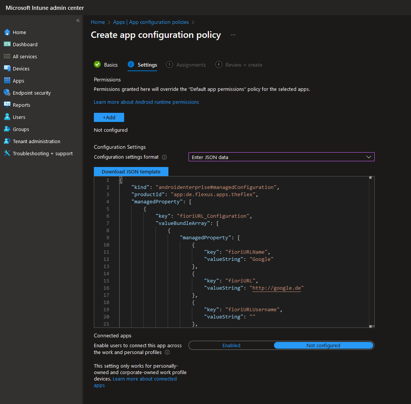This screenshot has width=411, height=404.
Task: Open the Android runtime permissions learn more link
Action: pyautogui.click(x=146, y=102)
